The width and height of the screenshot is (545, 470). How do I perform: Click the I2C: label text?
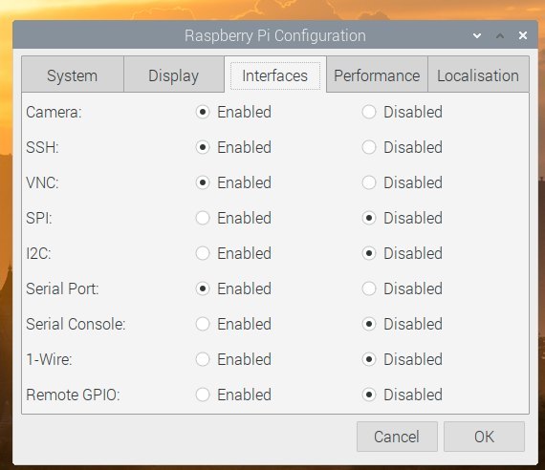coord(38,253)
